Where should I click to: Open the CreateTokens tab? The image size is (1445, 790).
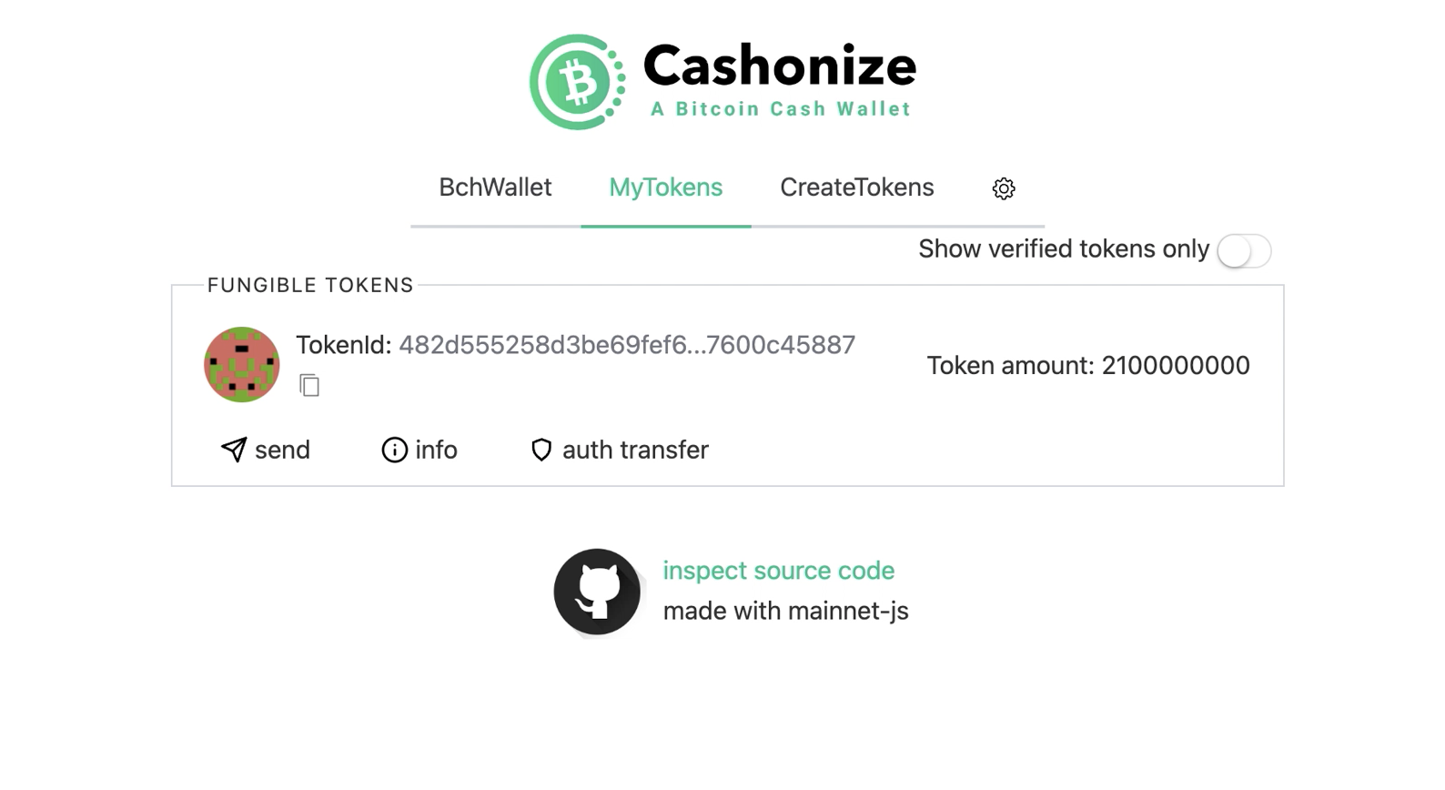(x=855, y=187)
